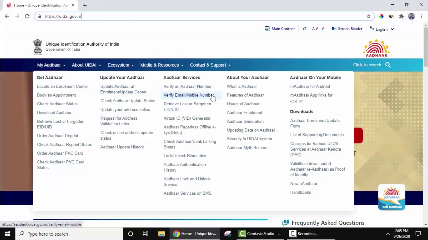Select What is Aadhaar
This screenshot has width=428, height=240.
point(242,86)
